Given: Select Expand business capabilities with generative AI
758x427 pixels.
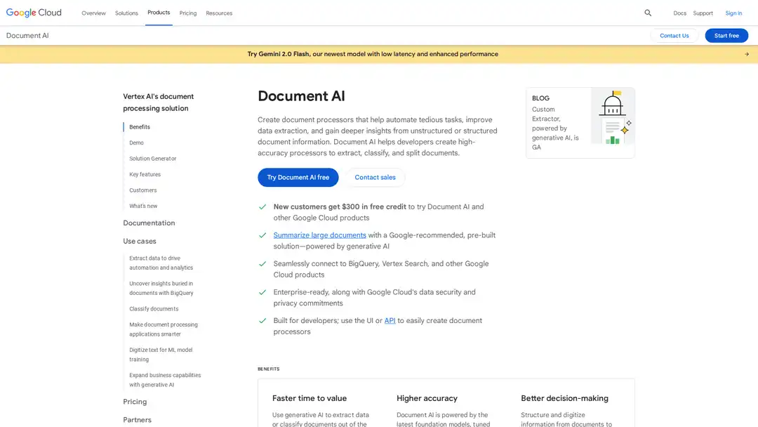Looking at the screenshot, I should 165,380.
